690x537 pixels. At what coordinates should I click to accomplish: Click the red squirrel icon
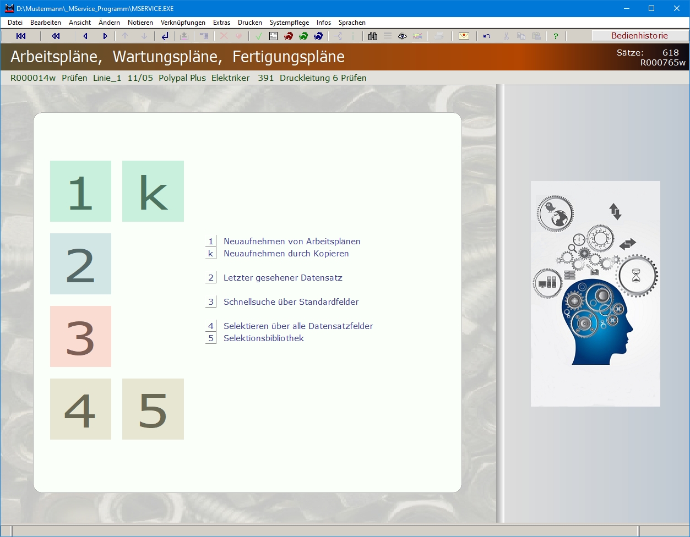289,36
